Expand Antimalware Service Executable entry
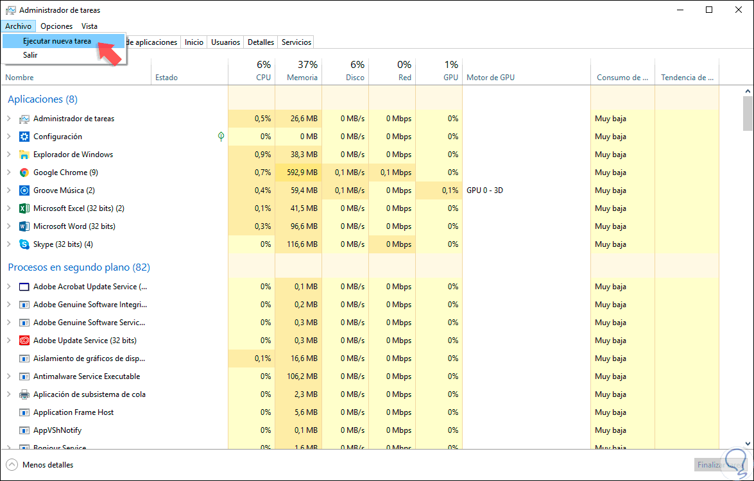754x481 pixels. [9, 376]
